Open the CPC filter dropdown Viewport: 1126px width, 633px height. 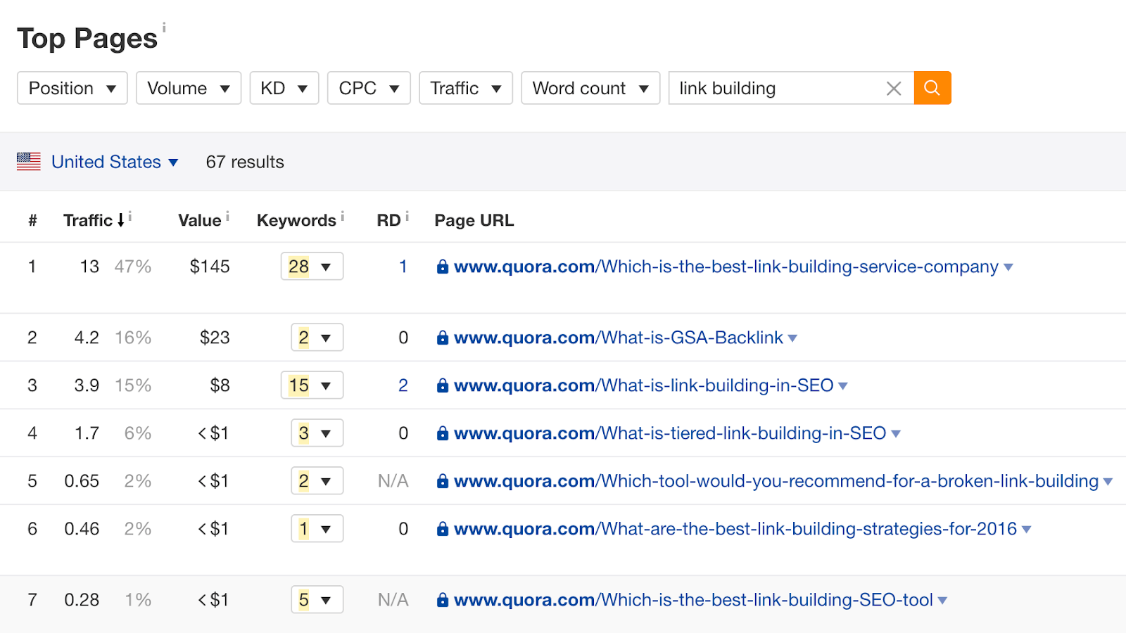pos(369,88)
